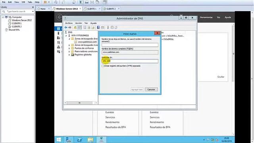Open the pause button dropdown arrow

tap(49, 2)
